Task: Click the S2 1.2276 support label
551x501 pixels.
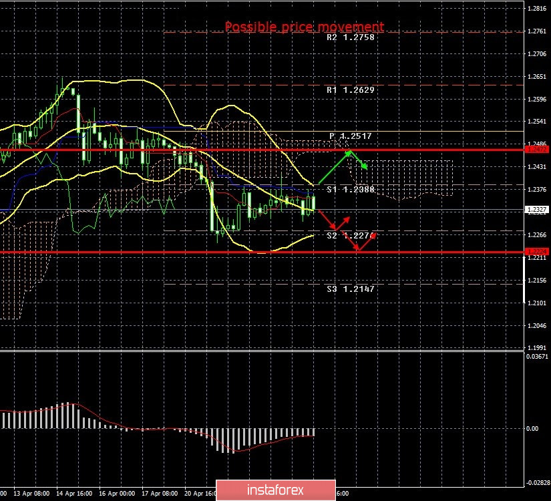Action: click(x=351, y=236)
